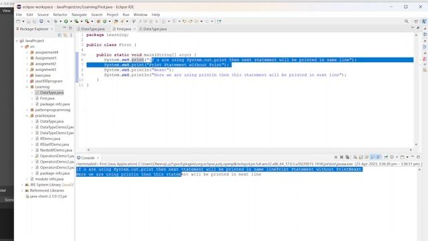Expand the assignement4 package
This screenshot has height=241, width=428.
pos(27,52)
